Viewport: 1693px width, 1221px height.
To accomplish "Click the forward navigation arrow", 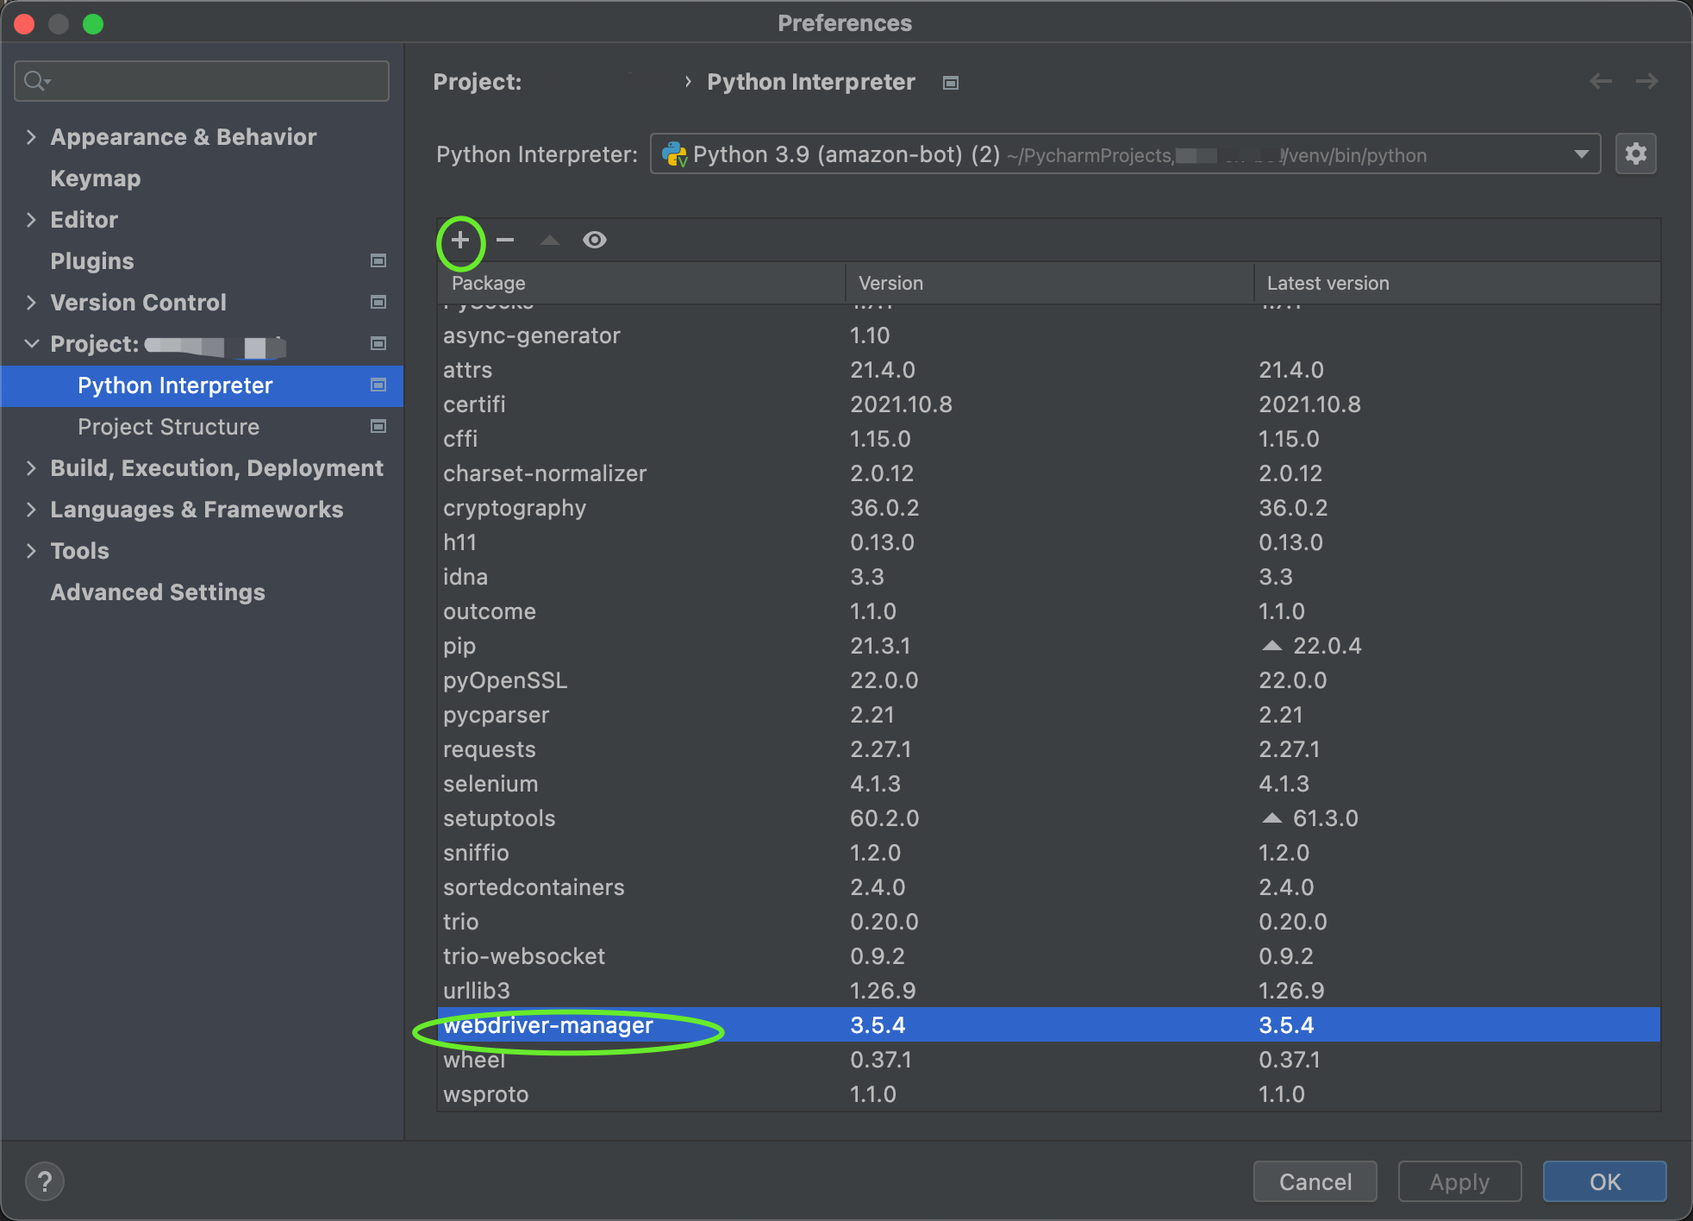I will point(1646,81).
